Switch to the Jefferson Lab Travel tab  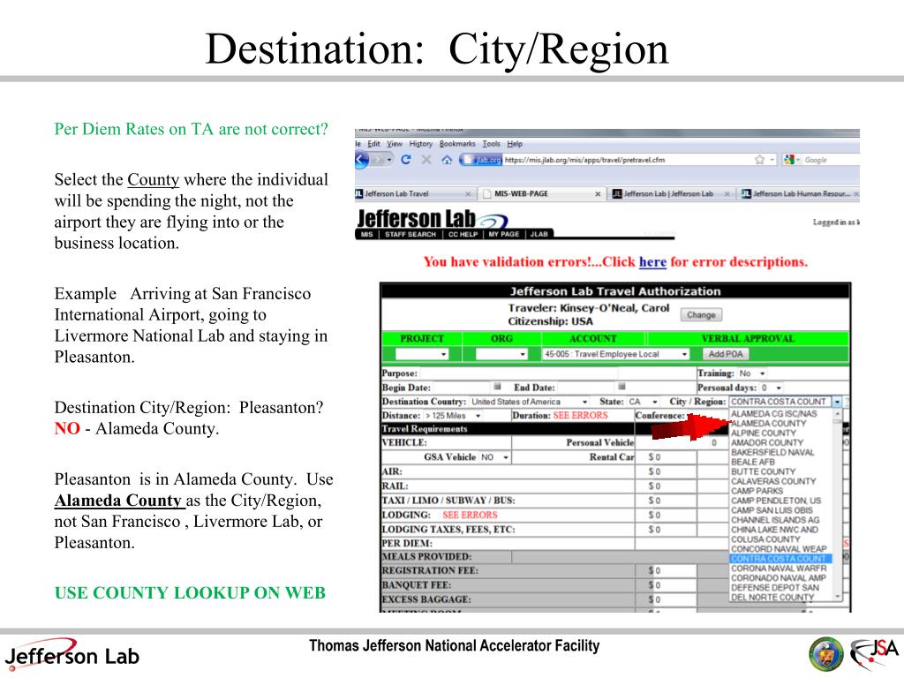(x=414, y=193)
